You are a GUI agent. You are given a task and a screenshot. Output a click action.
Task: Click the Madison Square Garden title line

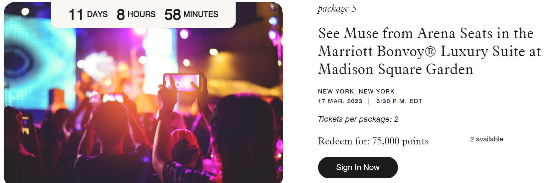[x=396, y=69]
